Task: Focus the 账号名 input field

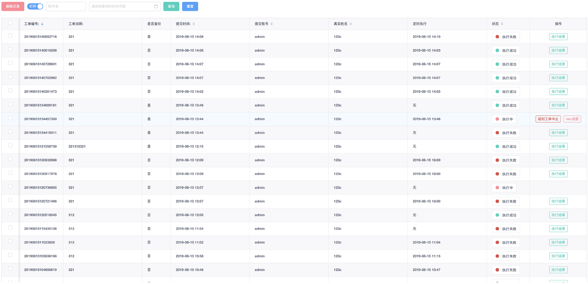Action: tap(66, 7)
